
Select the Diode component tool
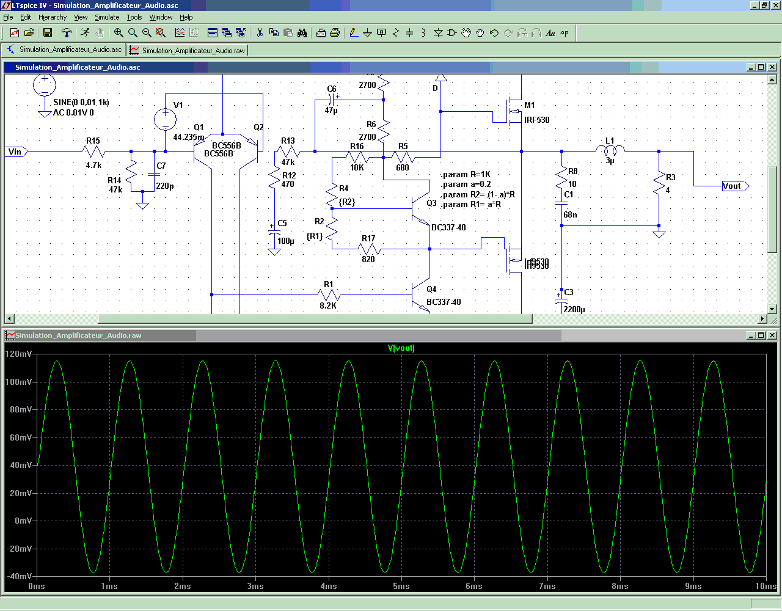point(438,33)
